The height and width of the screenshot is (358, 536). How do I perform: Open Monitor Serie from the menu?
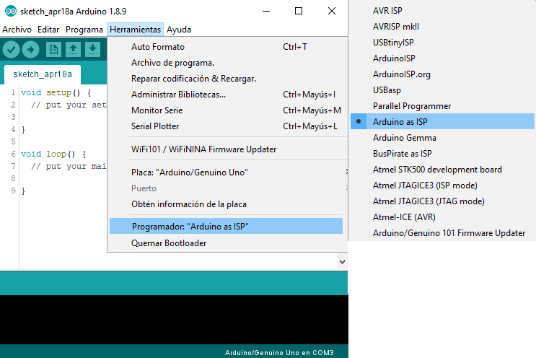click(x=157, y=110)
